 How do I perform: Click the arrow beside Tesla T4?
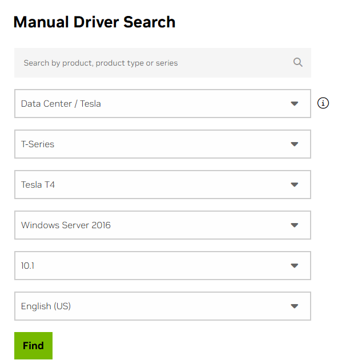point(295,184)
